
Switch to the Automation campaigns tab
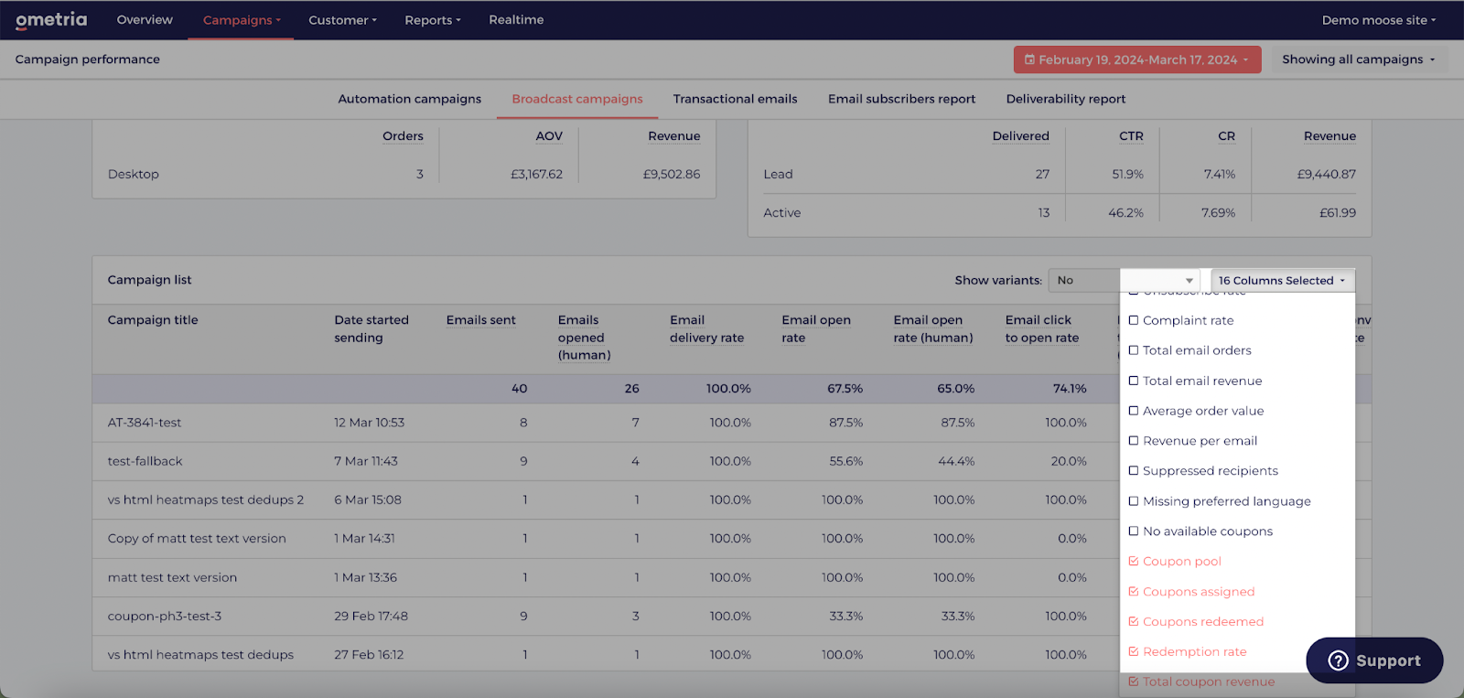[409, 99]
